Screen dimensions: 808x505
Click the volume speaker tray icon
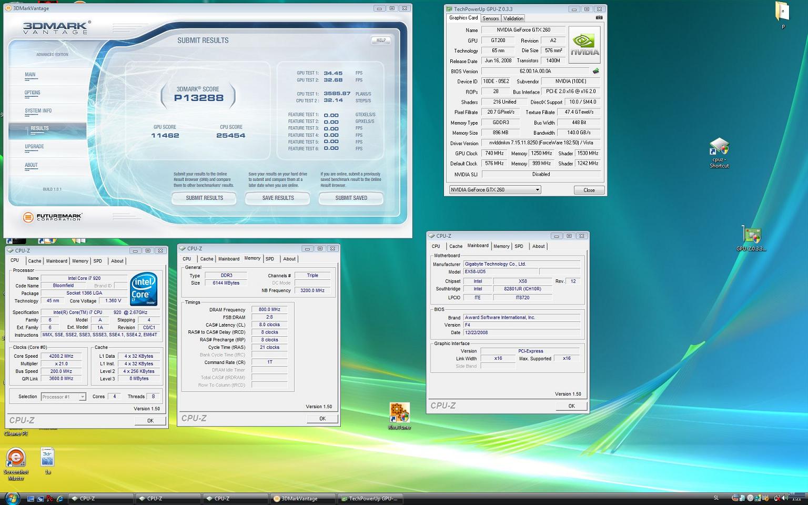tap(784, 498)
